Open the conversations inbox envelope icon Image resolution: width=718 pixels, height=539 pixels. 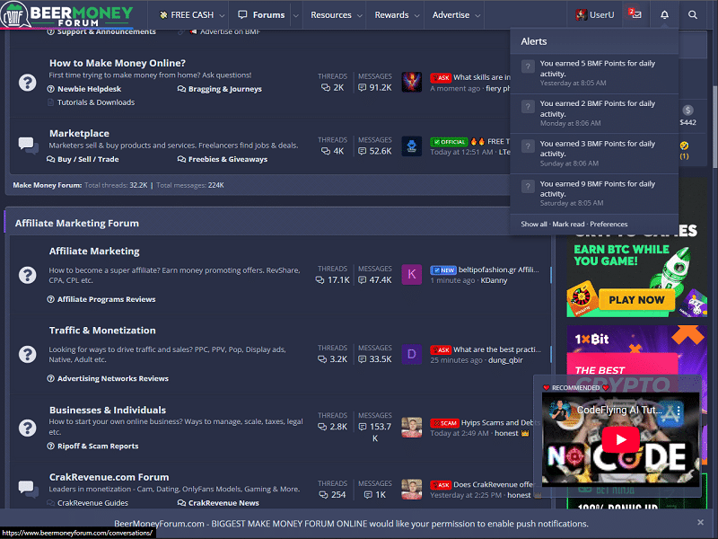(x=635, y=15)
